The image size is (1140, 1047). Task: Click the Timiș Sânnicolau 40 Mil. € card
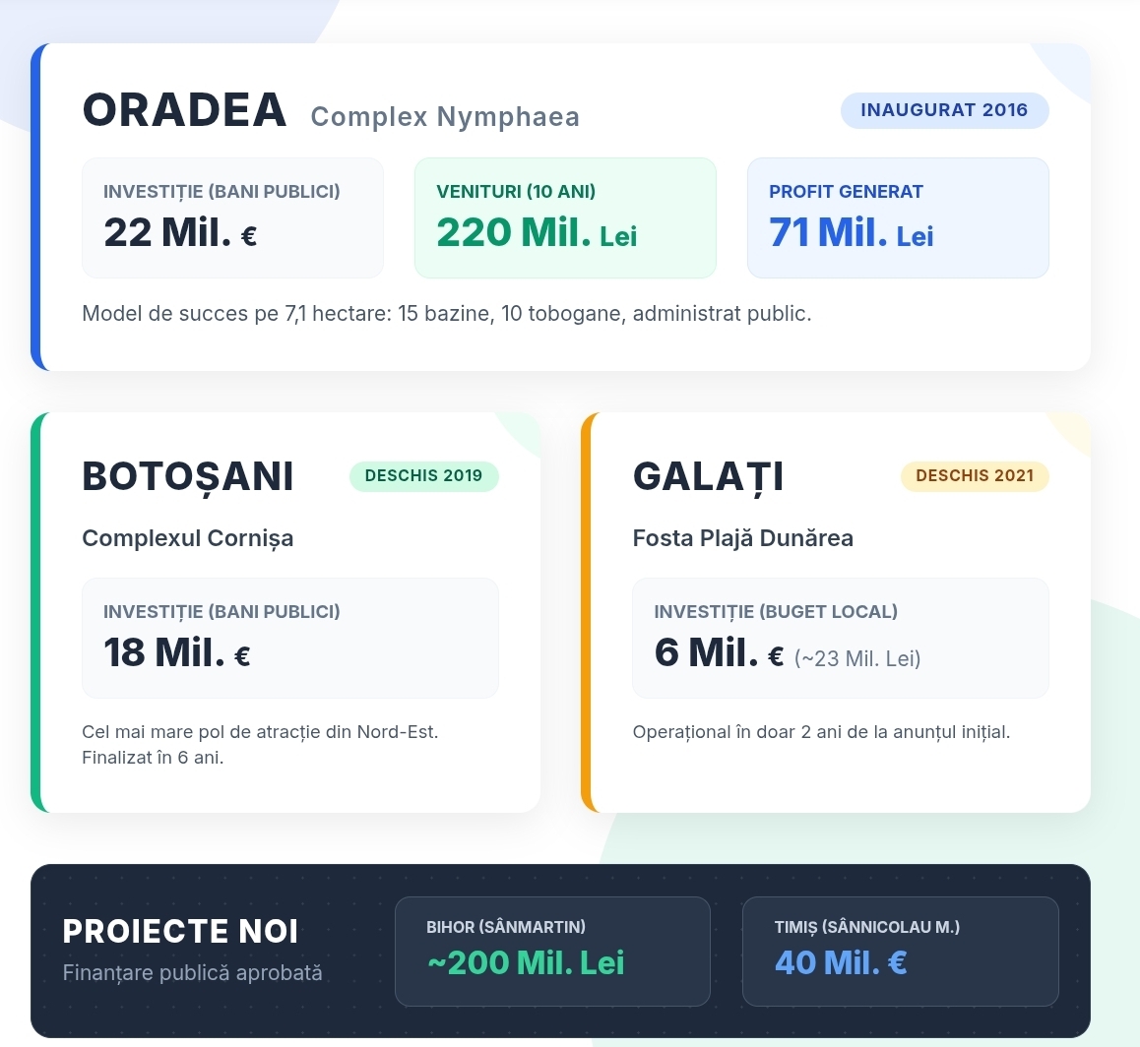pos(900,952)
